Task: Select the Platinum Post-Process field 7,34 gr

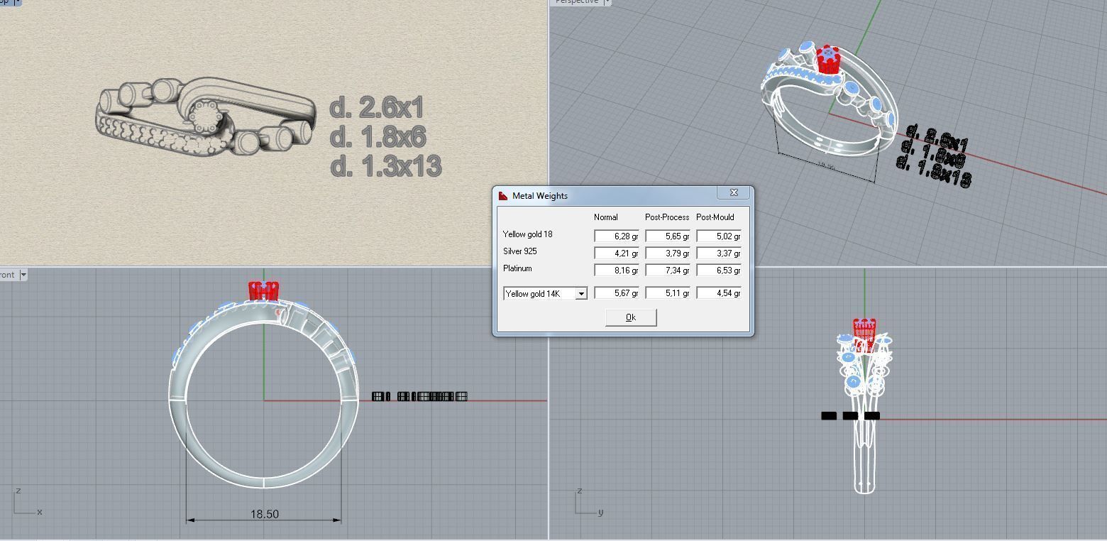Action: (668, 270)
